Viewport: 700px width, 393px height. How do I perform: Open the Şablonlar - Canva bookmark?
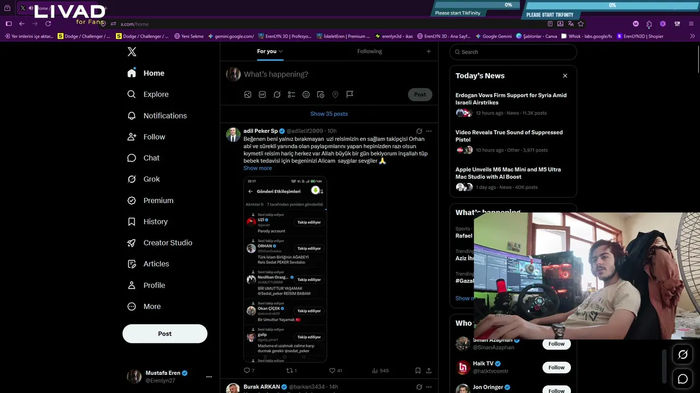[x=536, y=36]
